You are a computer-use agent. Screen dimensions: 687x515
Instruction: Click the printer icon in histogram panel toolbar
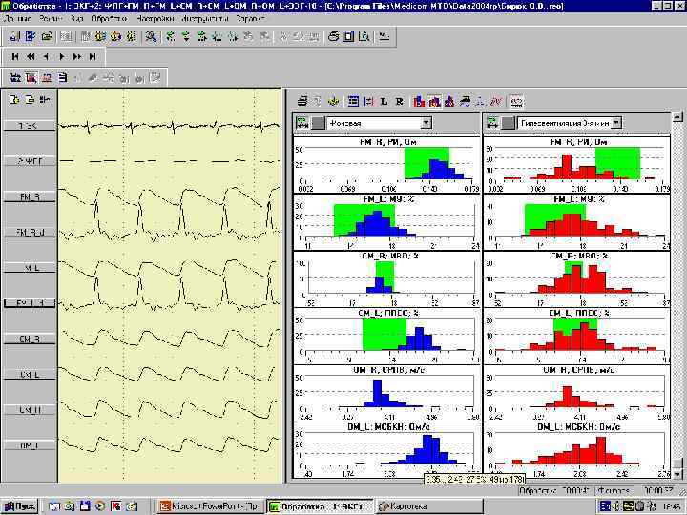click(302, 102)
